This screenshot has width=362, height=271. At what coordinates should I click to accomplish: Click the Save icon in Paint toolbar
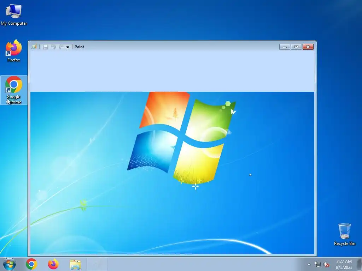[46, 47]
